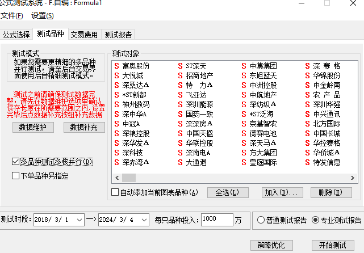
Task: Select stock icon for 中金岭南
Action: point(308,85)
